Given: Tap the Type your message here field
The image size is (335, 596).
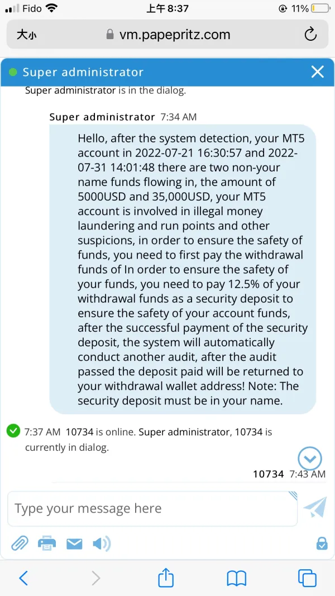Looking at the screenshot, I should click(152, 508).
